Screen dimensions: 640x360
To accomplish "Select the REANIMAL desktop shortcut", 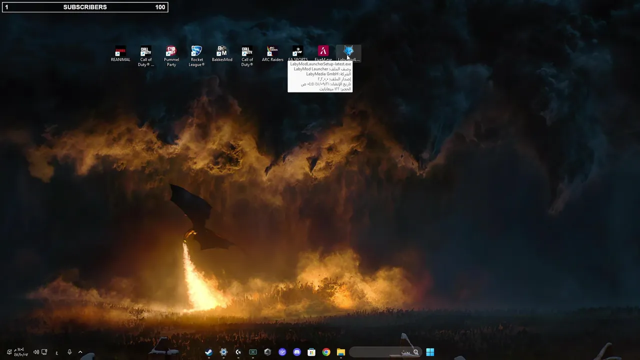I will [120, 53].
